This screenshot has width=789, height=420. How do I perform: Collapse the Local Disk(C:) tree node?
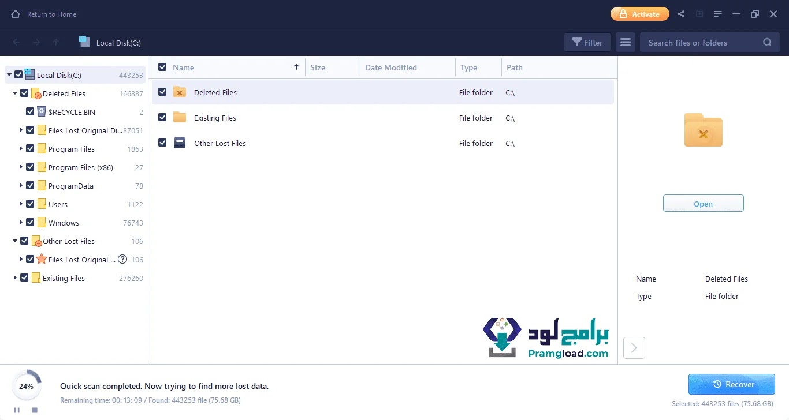[9, 75]
